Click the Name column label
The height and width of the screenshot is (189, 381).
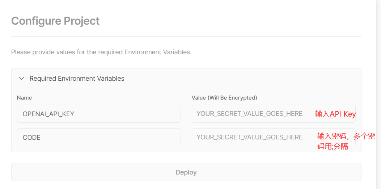(24, 98)
